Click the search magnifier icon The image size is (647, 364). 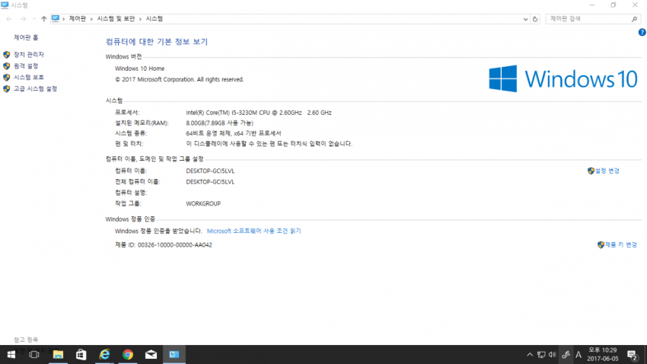[634, 19]
